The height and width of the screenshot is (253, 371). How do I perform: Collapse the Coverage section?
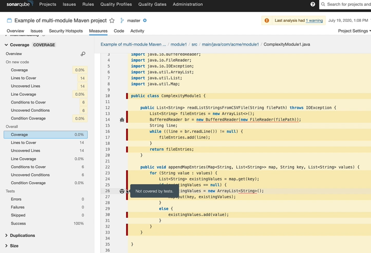pyautogui.click(x=6, y=45)
